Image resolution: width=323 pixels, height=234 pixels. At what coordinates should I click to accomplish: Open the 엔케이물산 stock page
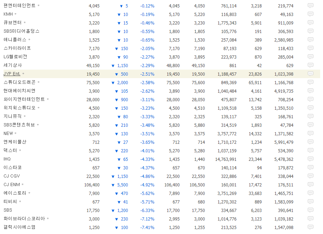point(15,142)
